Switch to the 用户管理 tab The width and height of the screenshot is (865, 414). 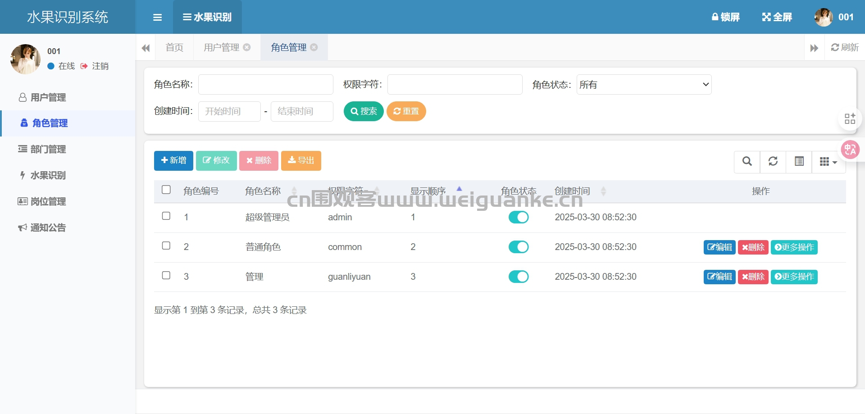[221, 47]
